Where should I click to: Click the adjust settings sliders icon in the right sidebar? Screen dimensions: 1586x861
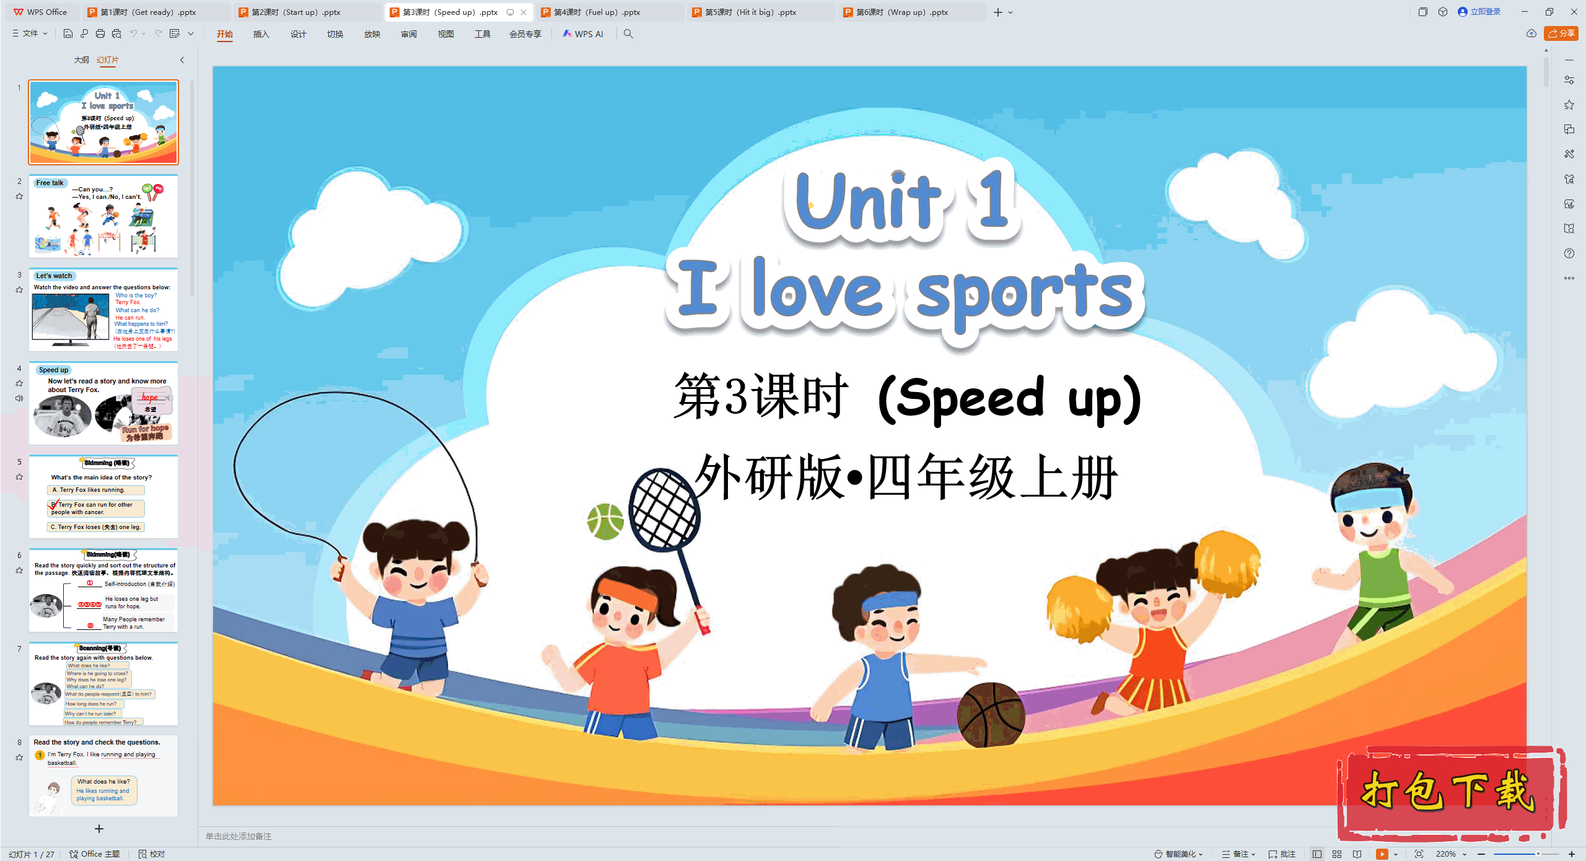pyautogui.click(x=1569, y=80)
